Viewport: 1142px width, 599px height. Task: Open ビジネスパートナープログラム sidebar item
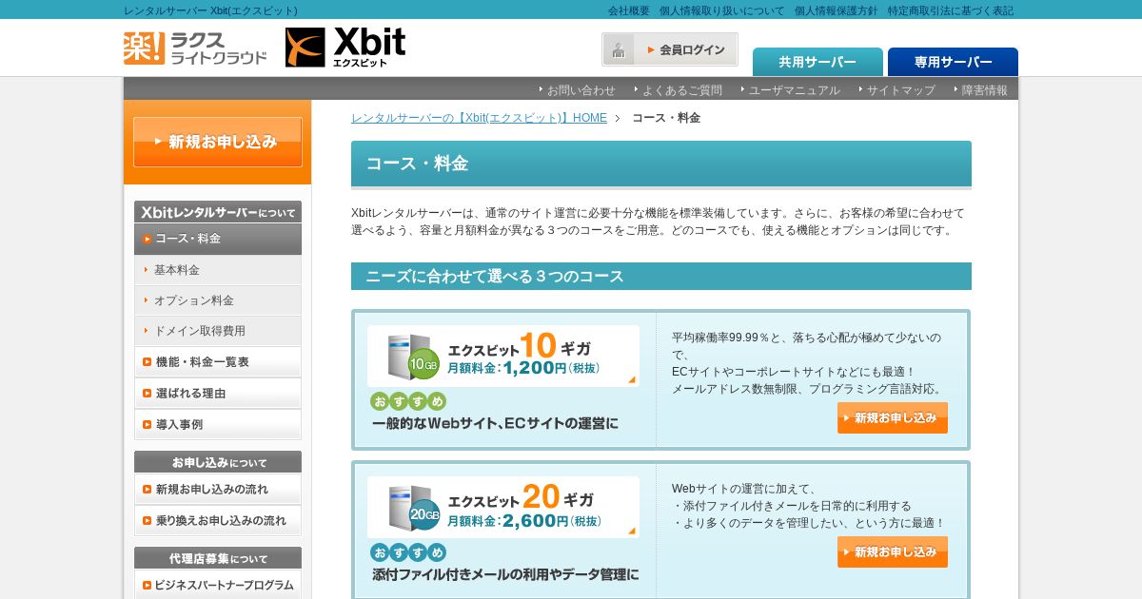218,585
